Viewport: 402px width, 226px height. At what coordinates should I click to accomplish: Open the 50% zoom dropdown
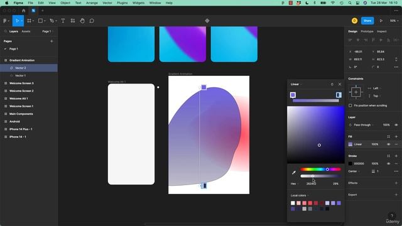(x=394, y=21)
